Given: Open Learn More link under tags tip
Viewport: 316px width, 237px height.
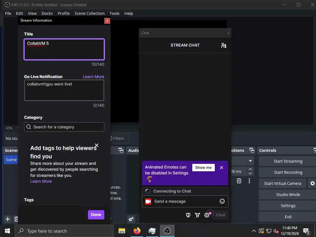Looking at the screenshot, I should coord(41,181).
